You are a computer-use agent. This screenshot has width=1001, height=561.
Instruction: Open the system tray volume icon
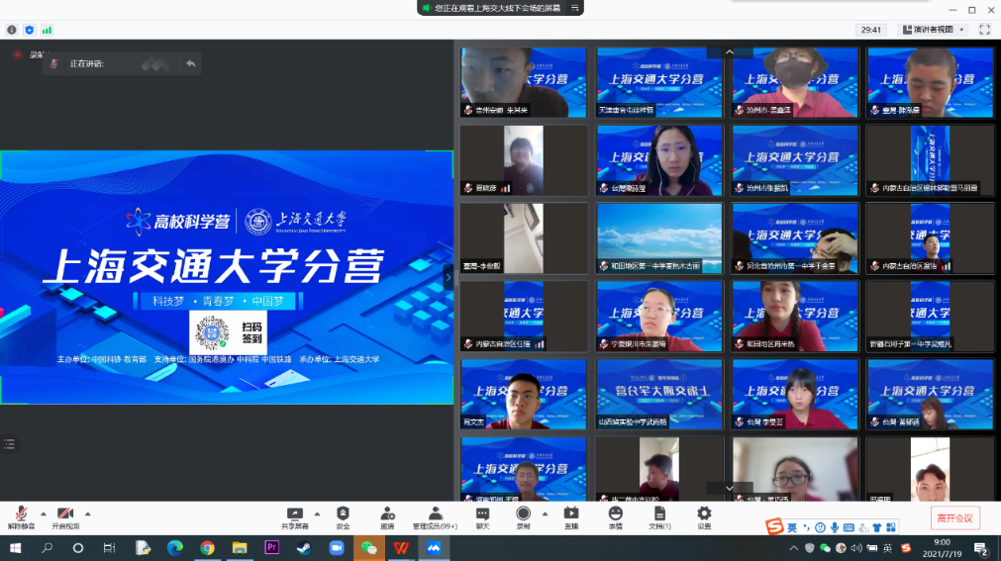click(856, 548)
